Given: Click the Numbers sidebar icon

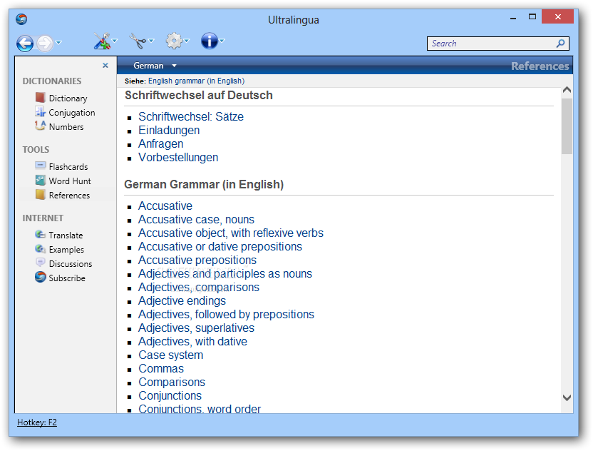Looking at the screenshot, I should 40,126.
